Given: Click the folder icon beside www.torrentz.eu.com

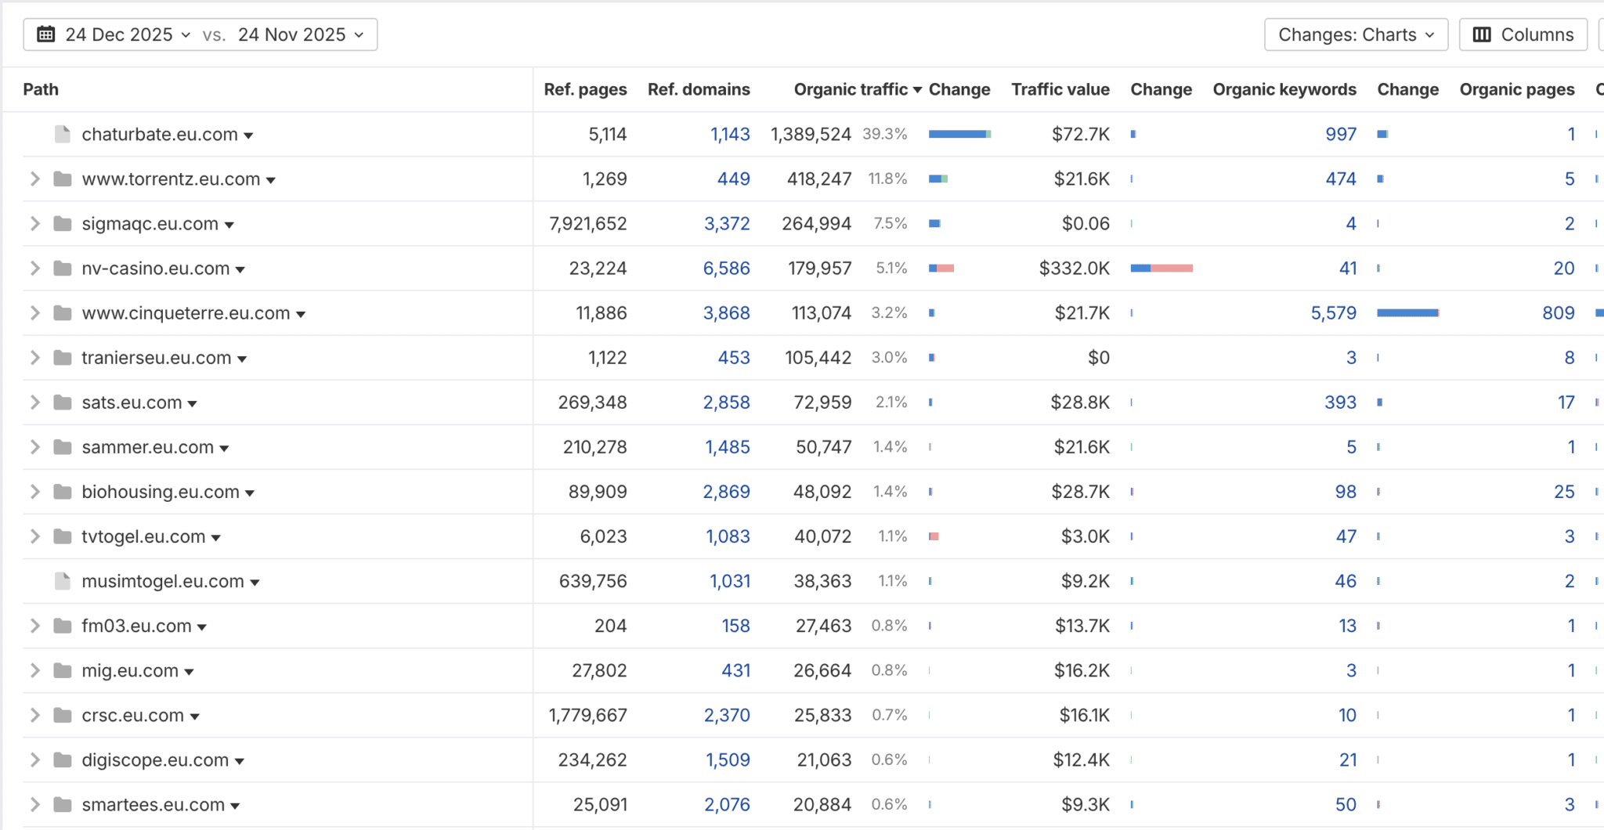Looking at the screenshot, I should [63, 179].
